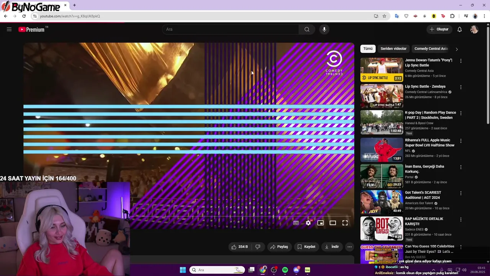Open options for Guess 100 Celebrities video
The width and height of the screenshot is (490, 276).
[x=461, y=247]
